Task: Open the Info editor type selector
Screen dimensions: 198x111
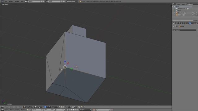Action: coord(2,1)
